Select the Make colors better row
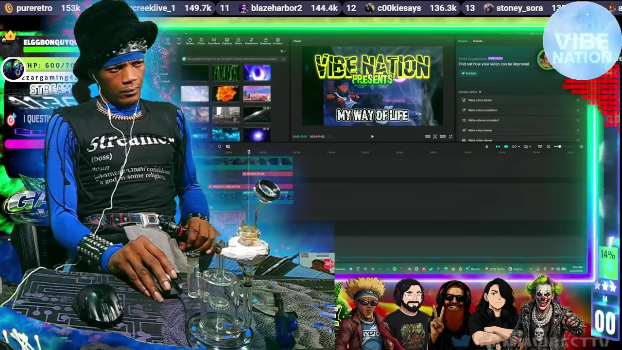The height and width of the screenshot is (350, 622). click(x=519, y=100)
